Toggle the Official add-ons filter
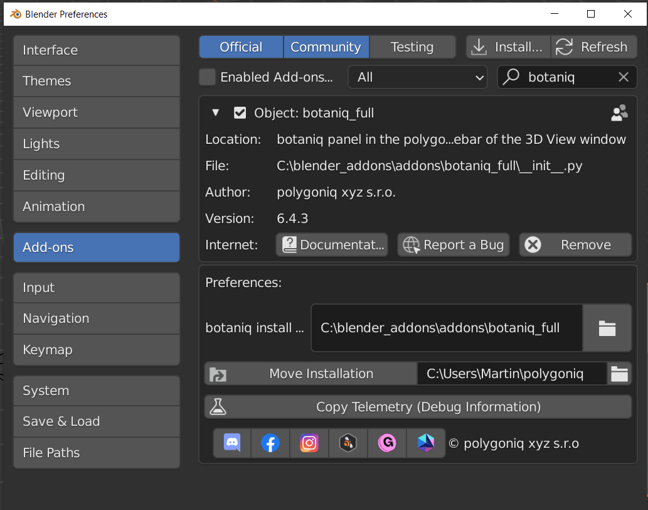 tap(241, 46)
